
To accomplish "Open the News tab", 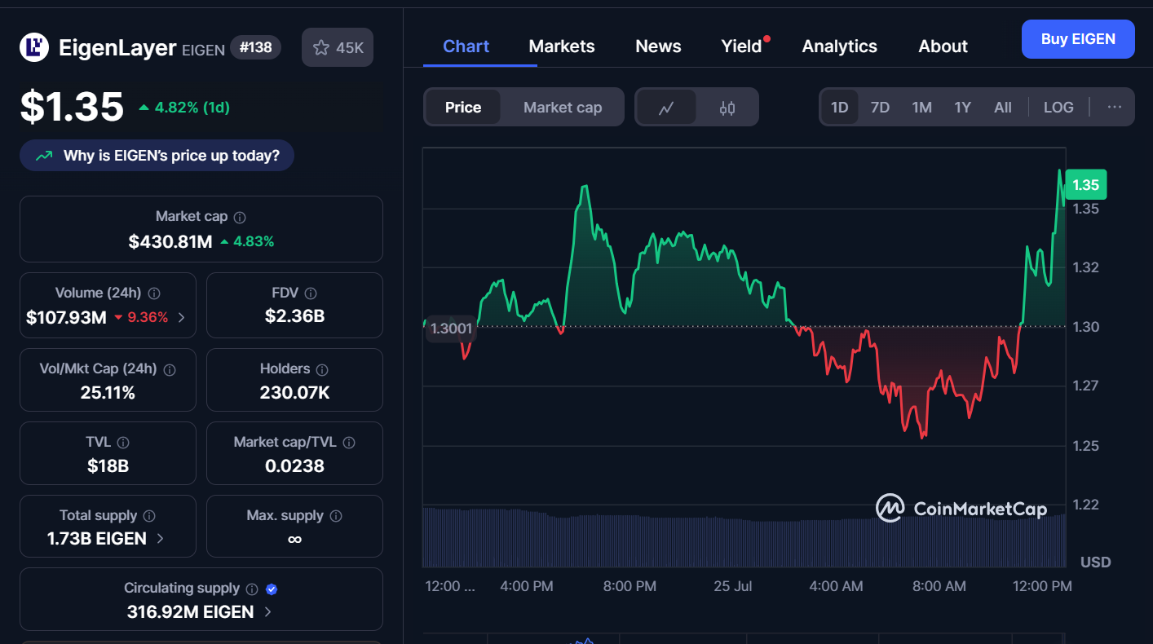I will 658,46.
